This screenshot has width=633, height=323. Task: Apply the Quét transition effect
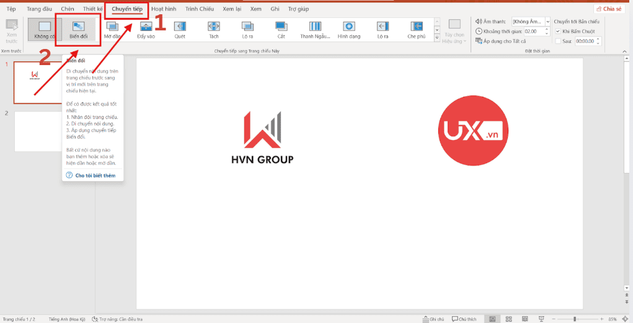[180, 29]
